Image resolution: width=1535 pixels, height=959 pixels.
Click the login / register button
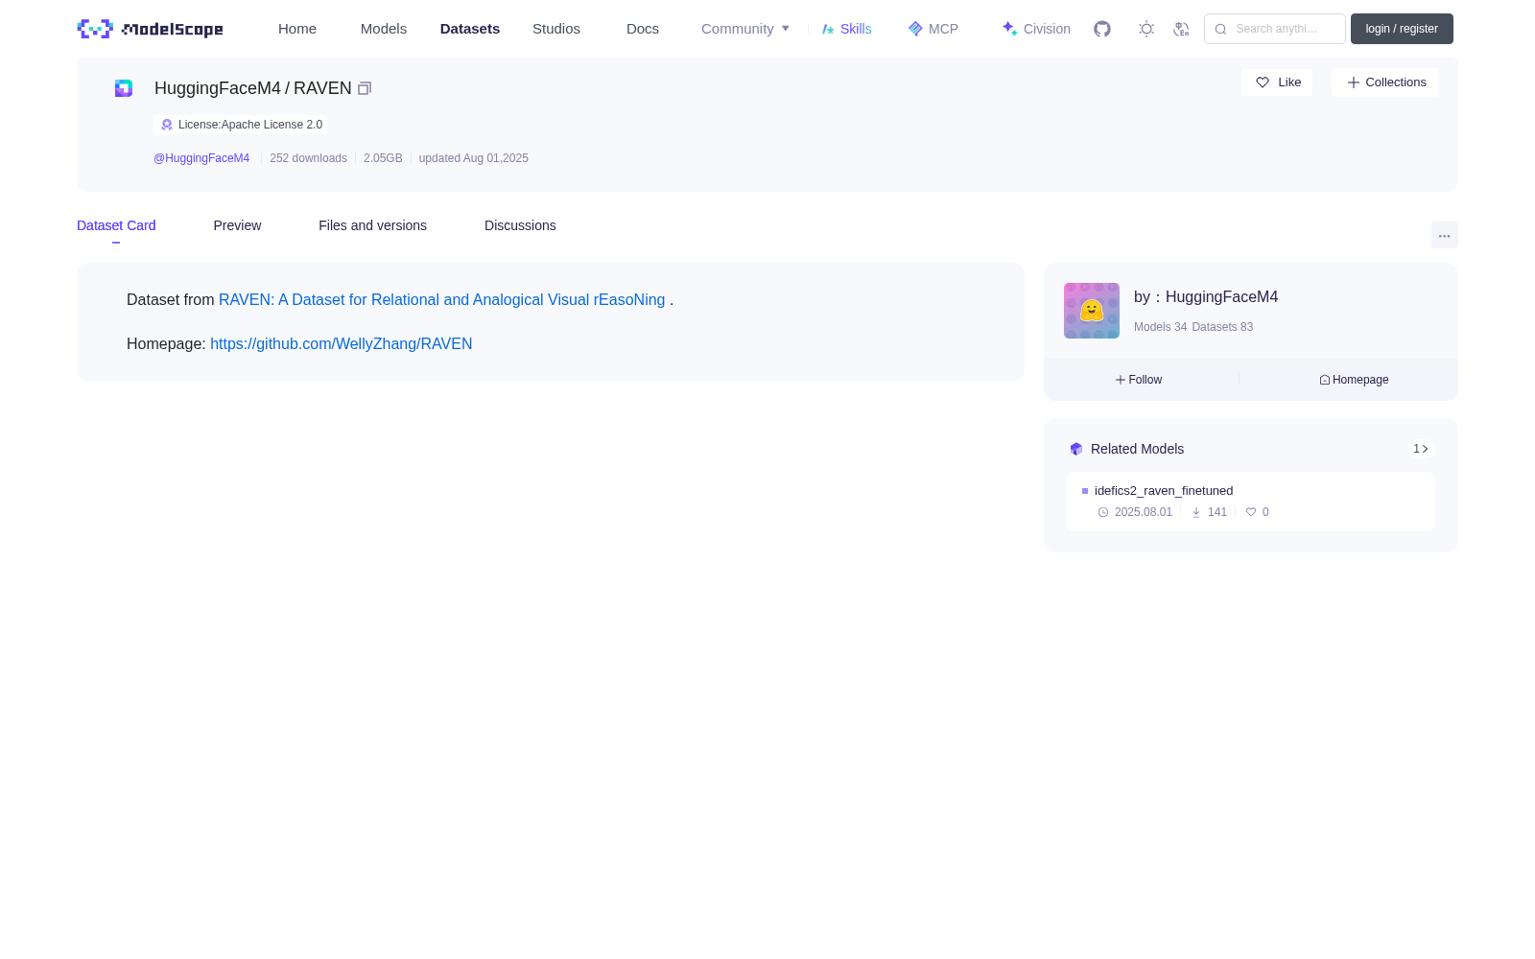point(1402,29)
